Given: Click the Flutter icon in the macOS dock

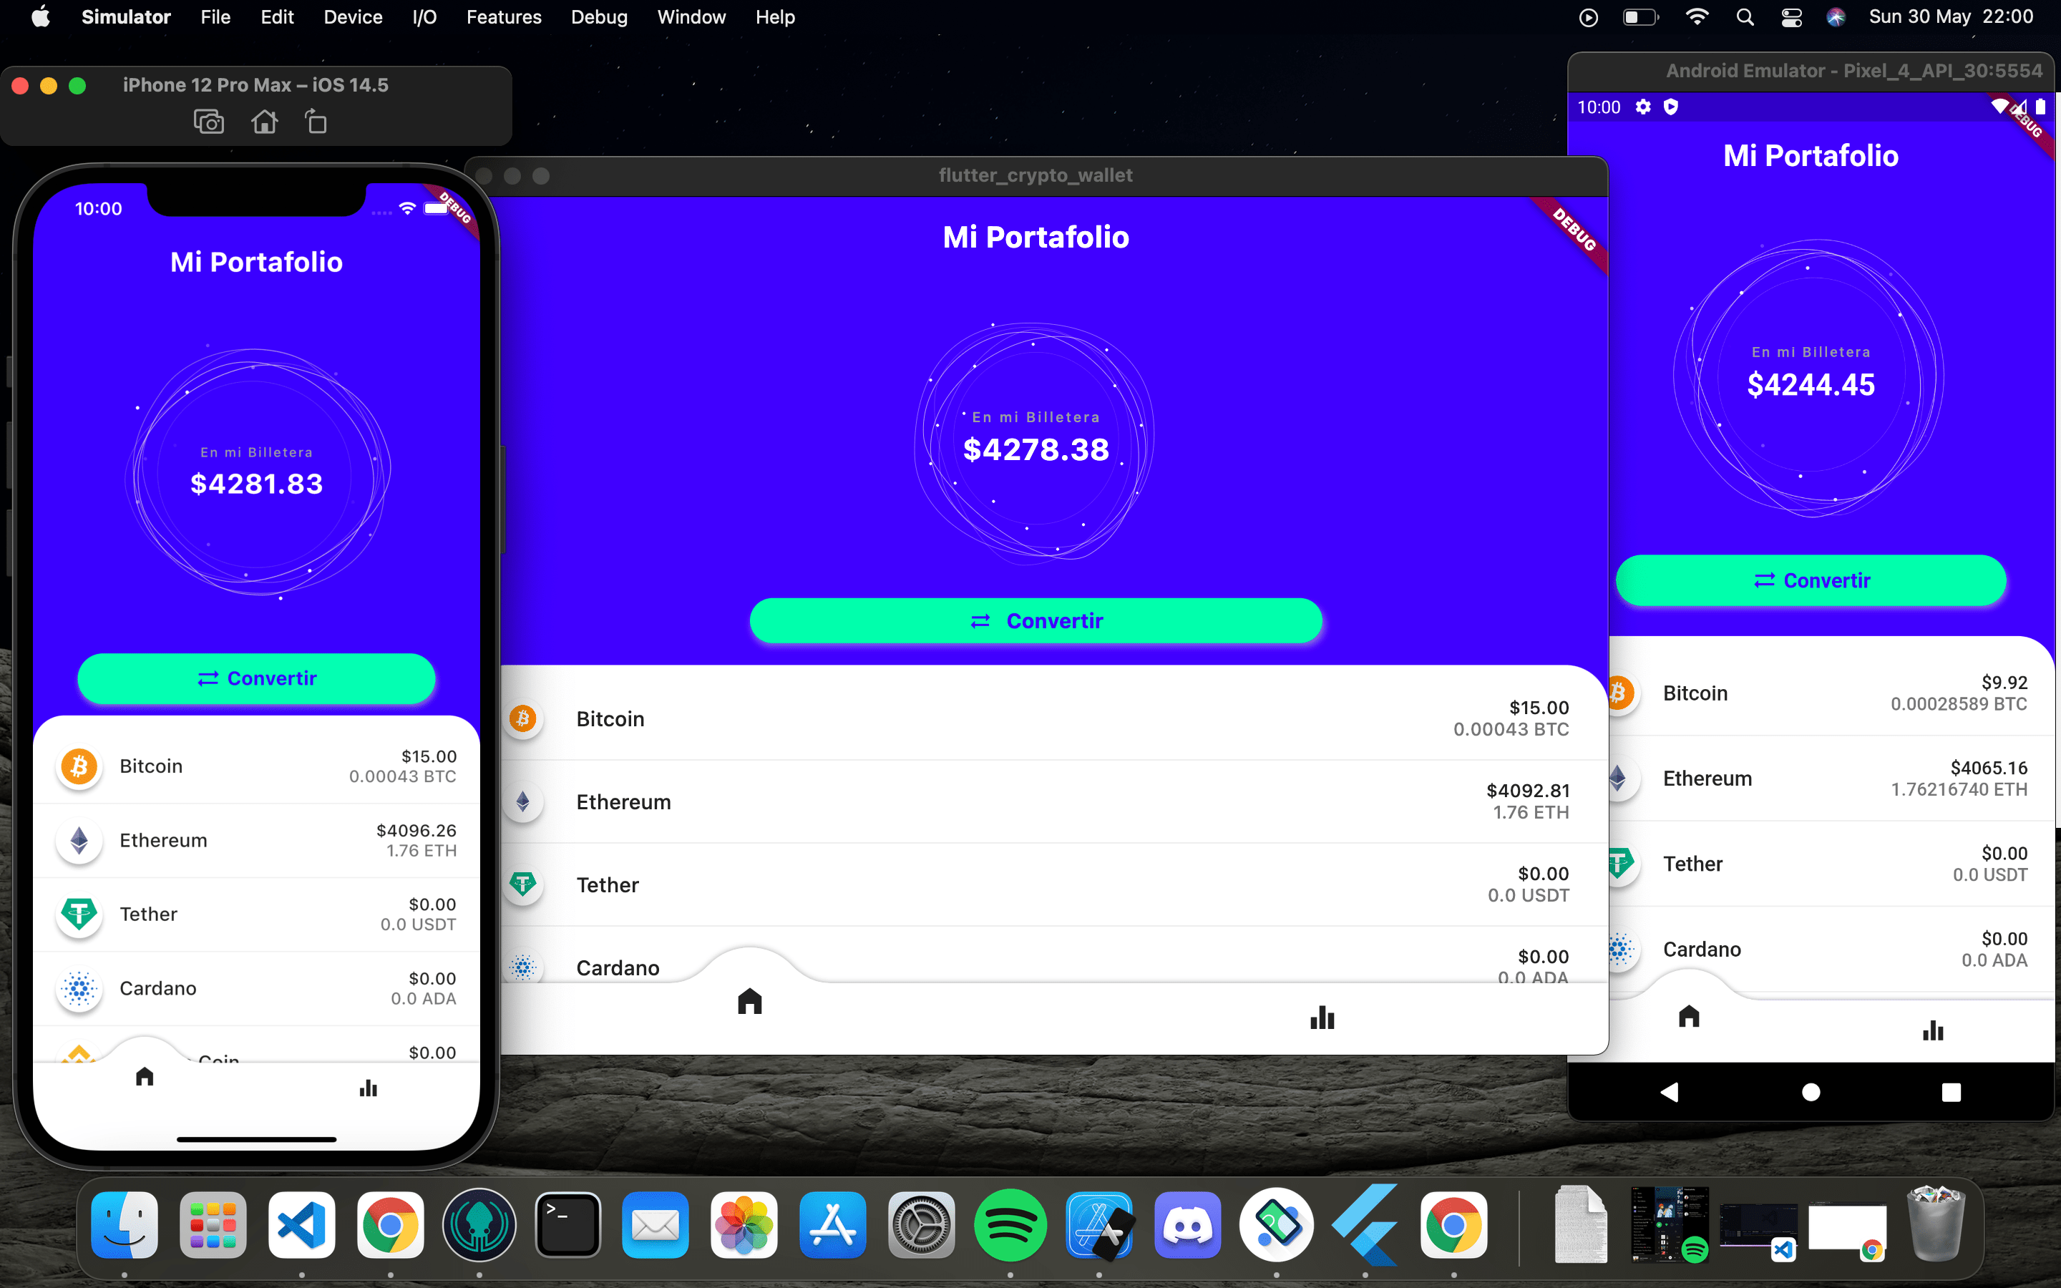Looking at the screenshot, I should 1362,1223.
